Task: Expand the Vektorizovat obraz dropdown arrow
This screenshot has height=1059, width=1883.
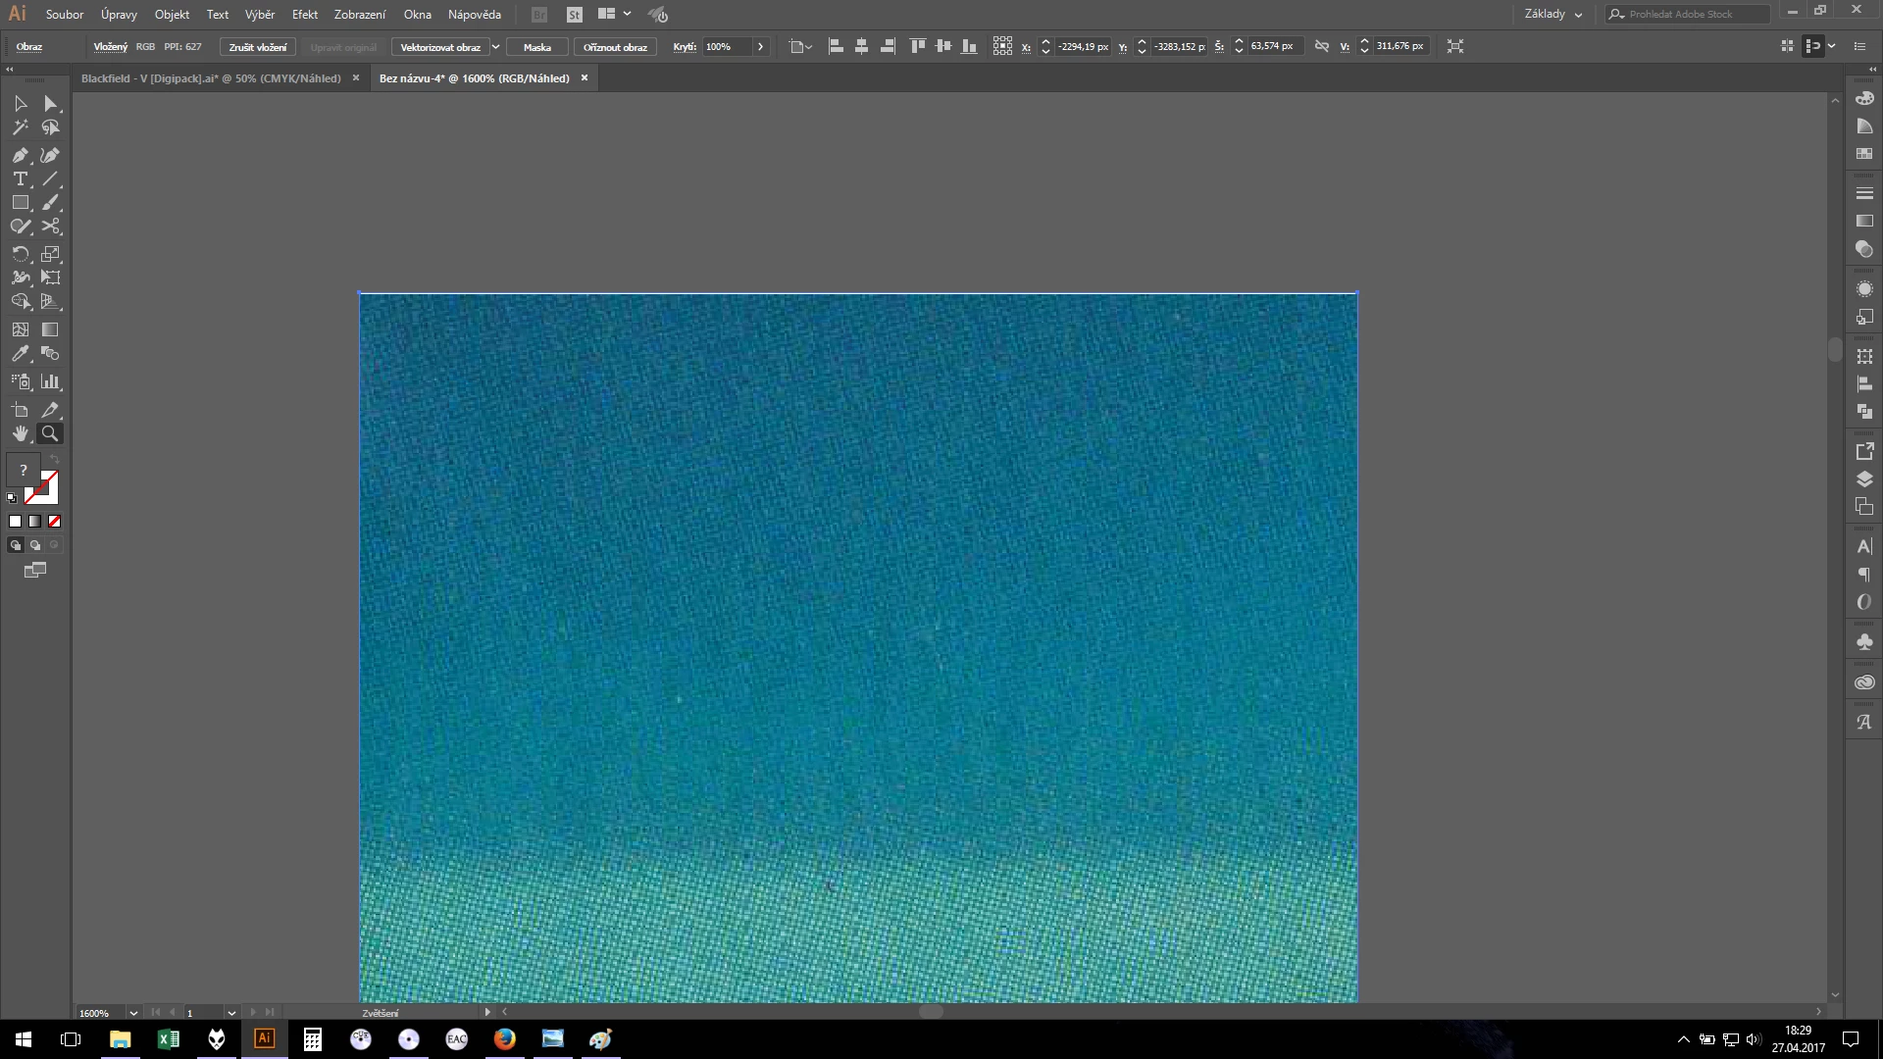Action: coord(495,47)
